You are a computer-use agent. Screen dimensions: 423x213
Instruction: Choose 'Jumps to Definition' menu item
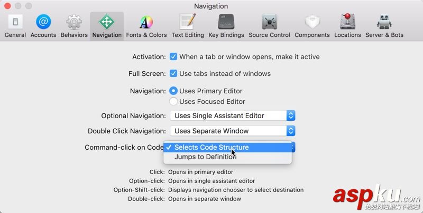205,157
